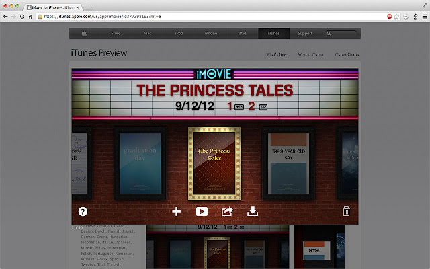Click the browser address bar URL
Screen dimensions: 430x269
pos(103,17)
